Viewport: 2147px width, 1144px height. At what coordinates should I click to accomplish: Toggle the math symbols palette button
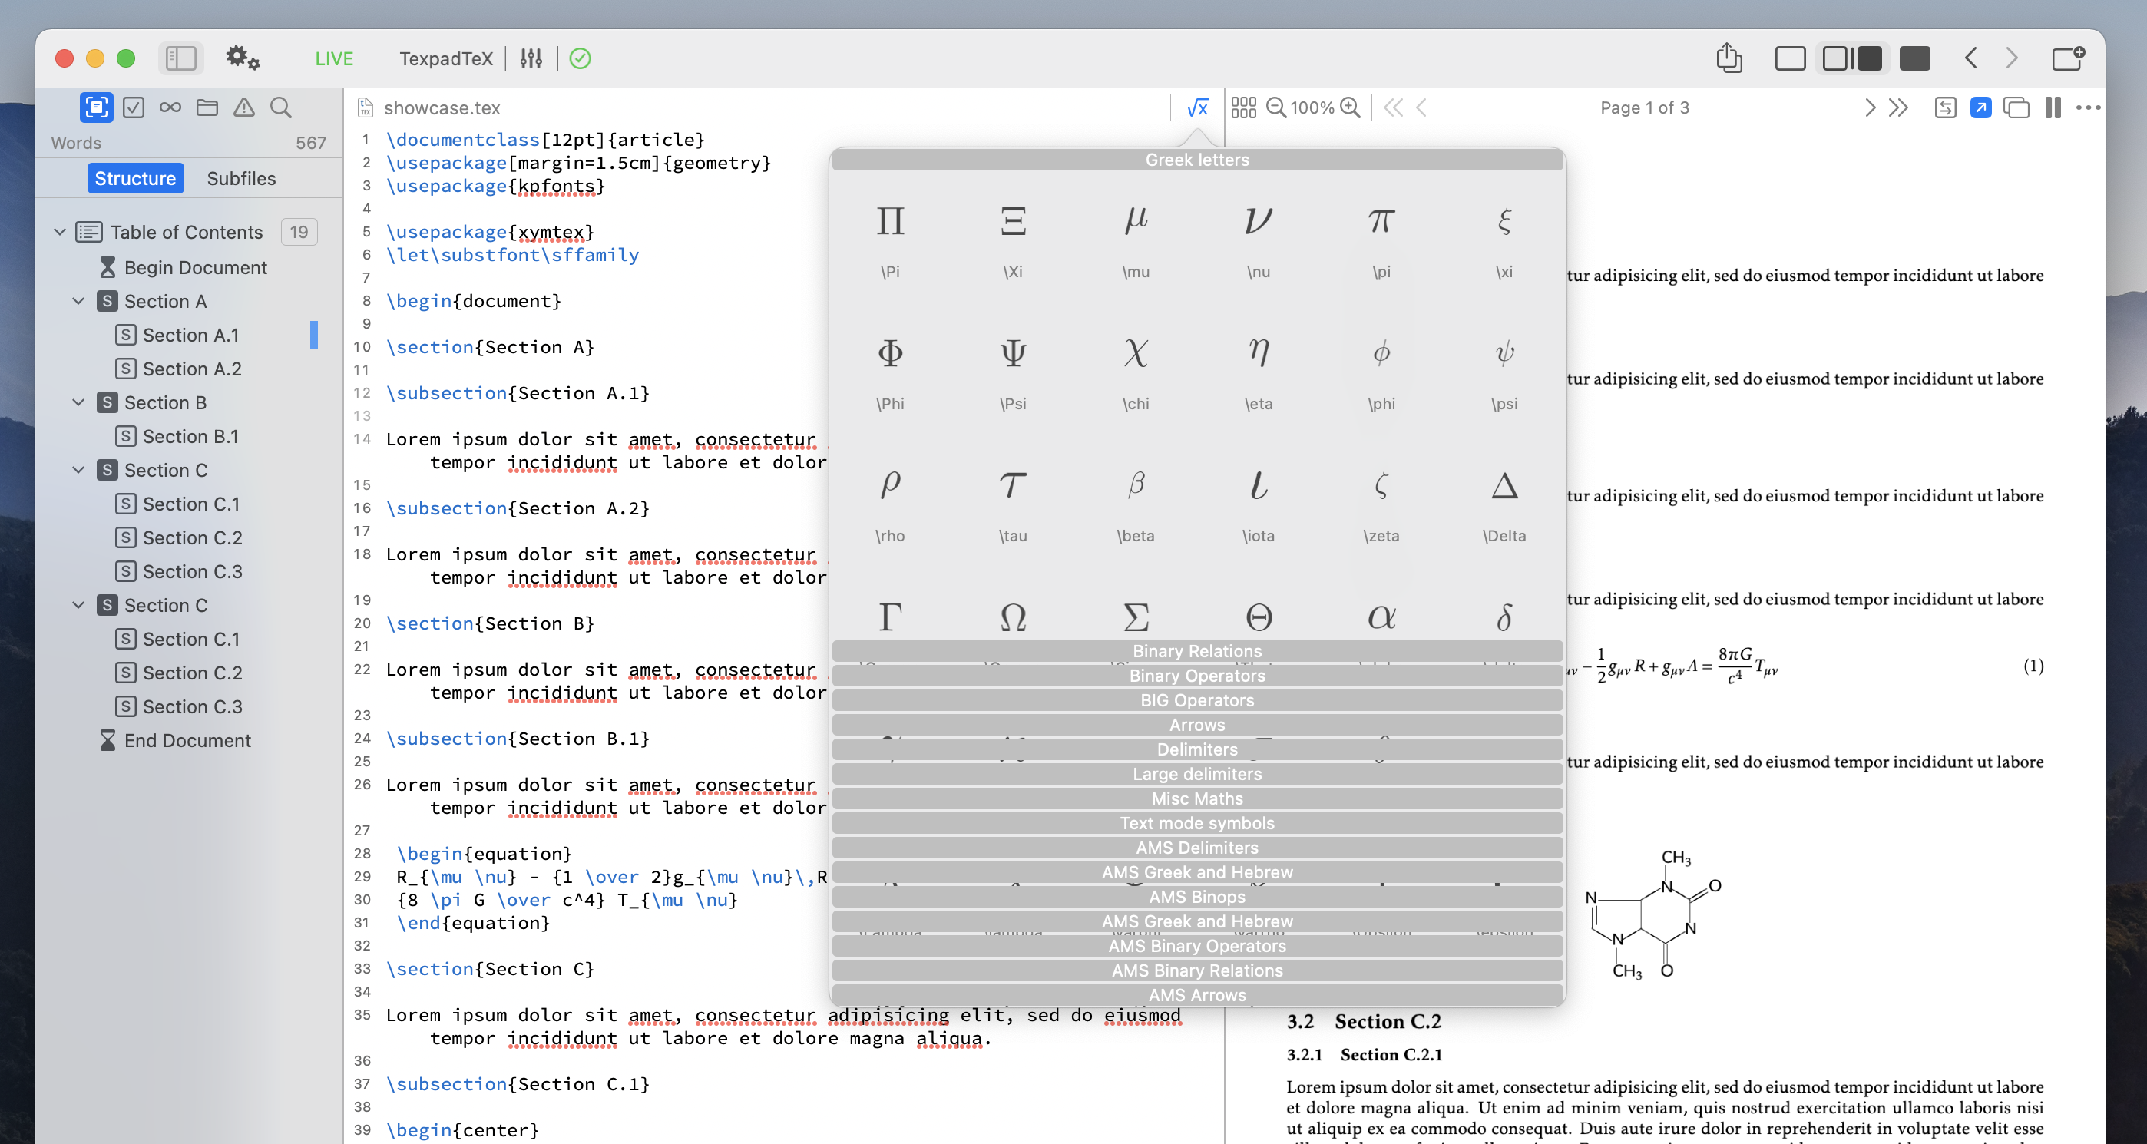coord(1198,107)
